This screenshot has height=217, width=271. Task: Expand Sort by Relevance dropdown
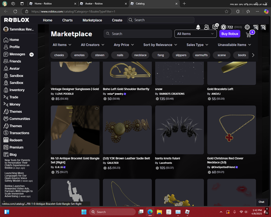[160, 45]
